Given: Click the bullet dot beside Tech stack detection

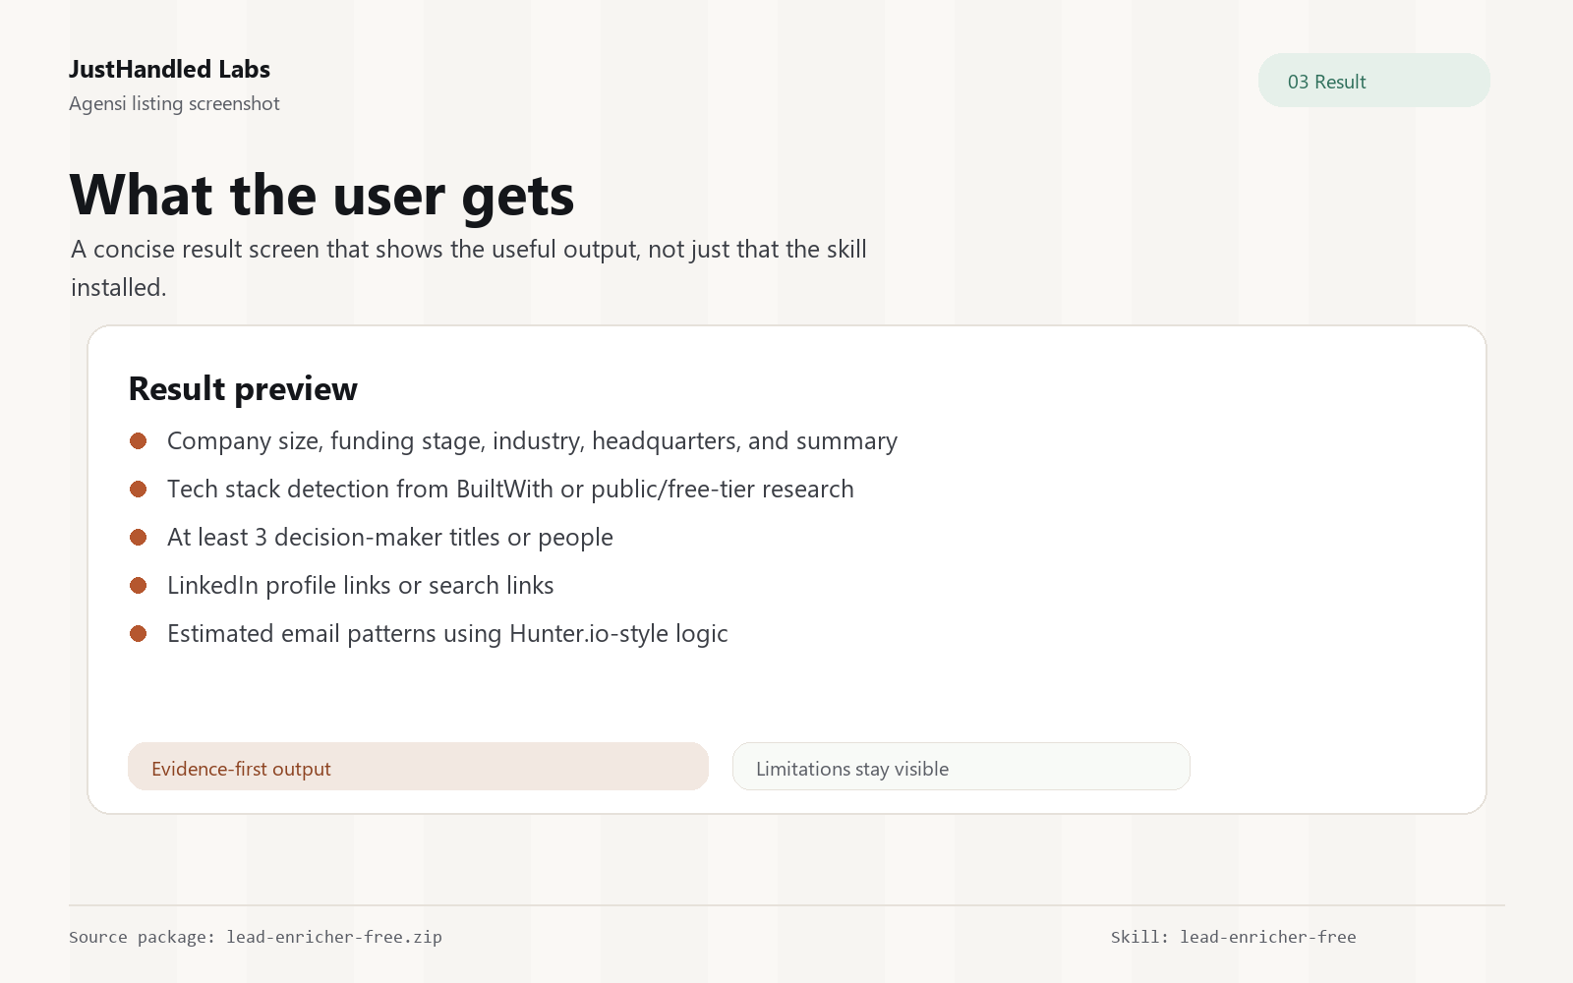Looking at the screenshot, I should click(x=139, y=490).
